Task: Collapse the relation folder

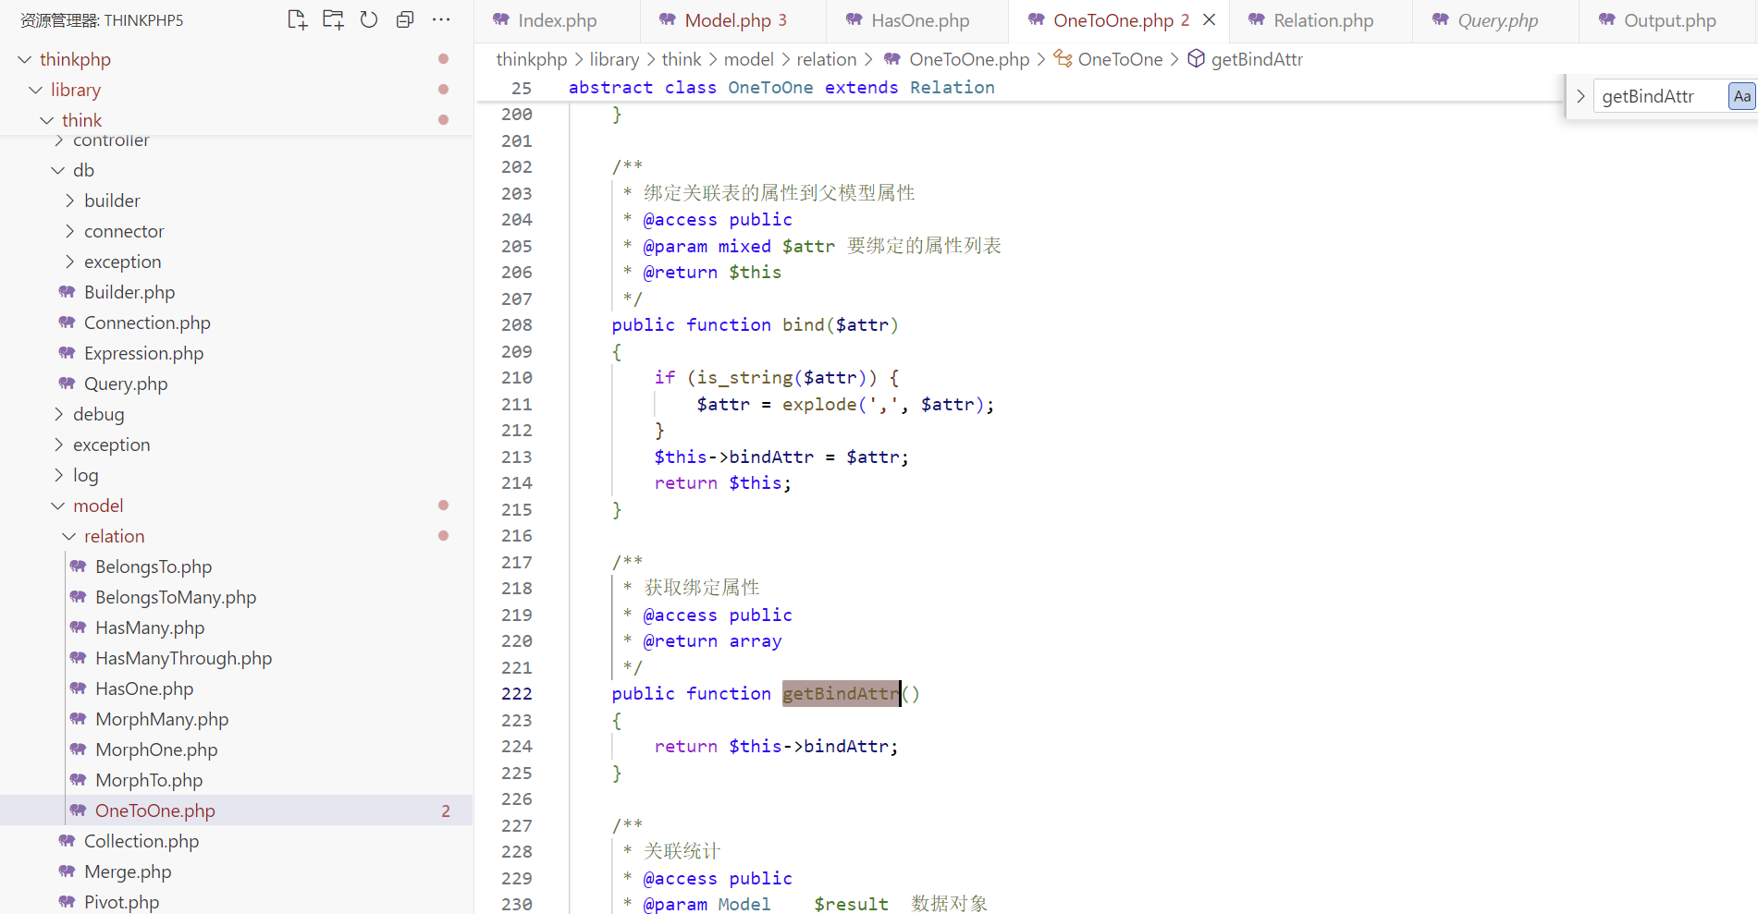Action: click(x=69, y=536)
